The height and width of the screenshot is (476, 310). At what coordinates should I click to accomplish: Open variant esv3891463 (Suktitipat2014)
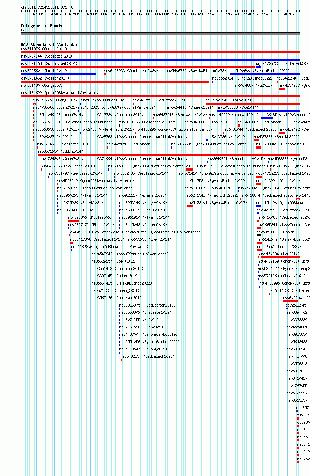(49, 63)
